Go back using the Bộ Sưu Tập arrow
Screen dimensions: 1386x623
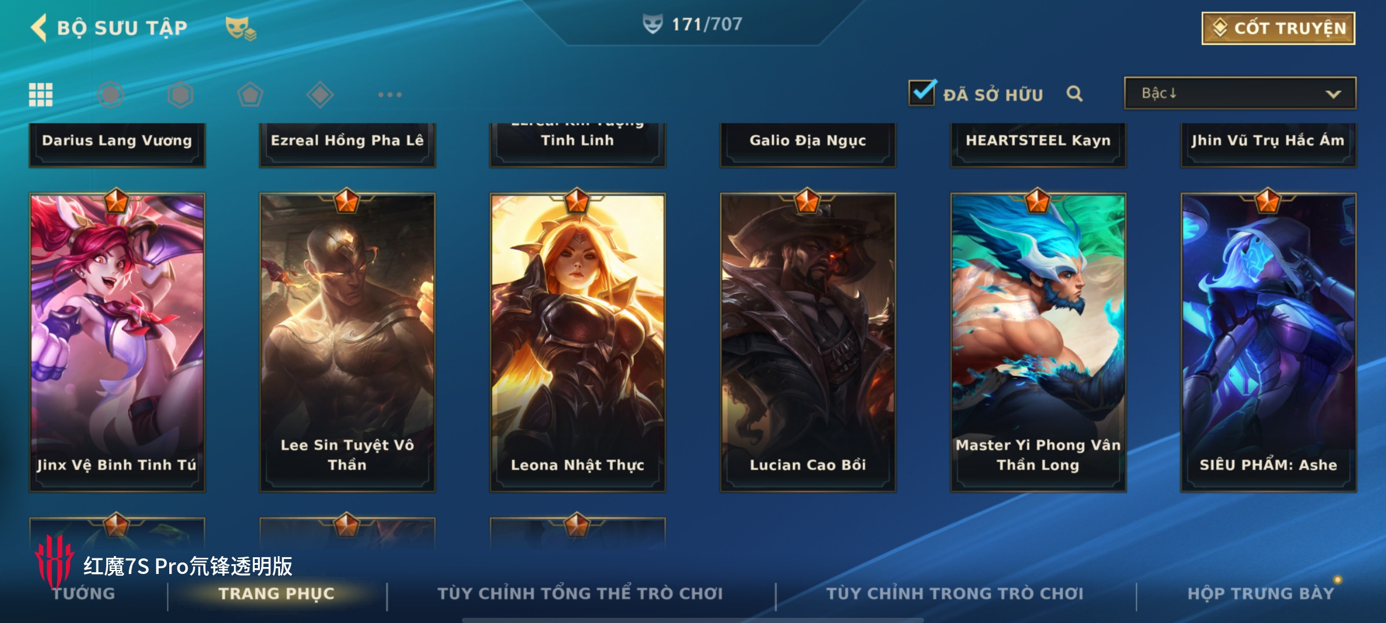tap(39, 28)
